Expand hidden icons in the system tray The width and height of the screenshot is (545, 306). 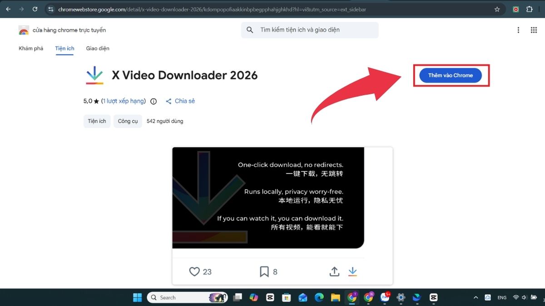click(476, 297)
